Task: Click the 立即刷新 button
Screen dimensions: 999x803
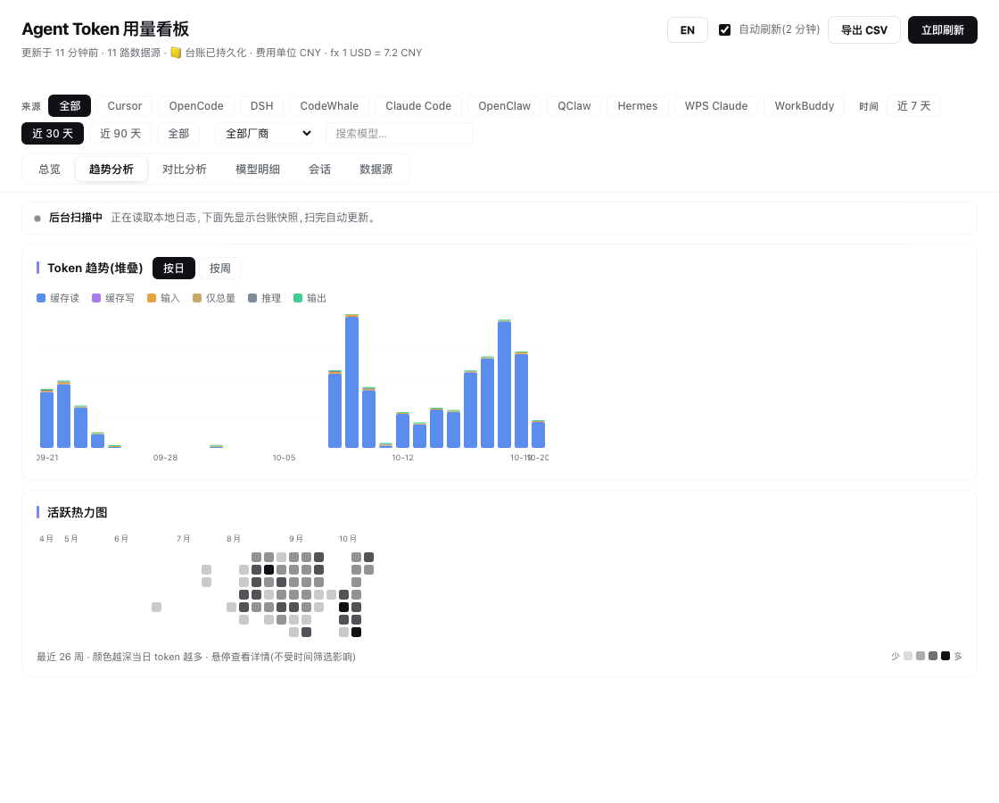Action: click(942, 30)
